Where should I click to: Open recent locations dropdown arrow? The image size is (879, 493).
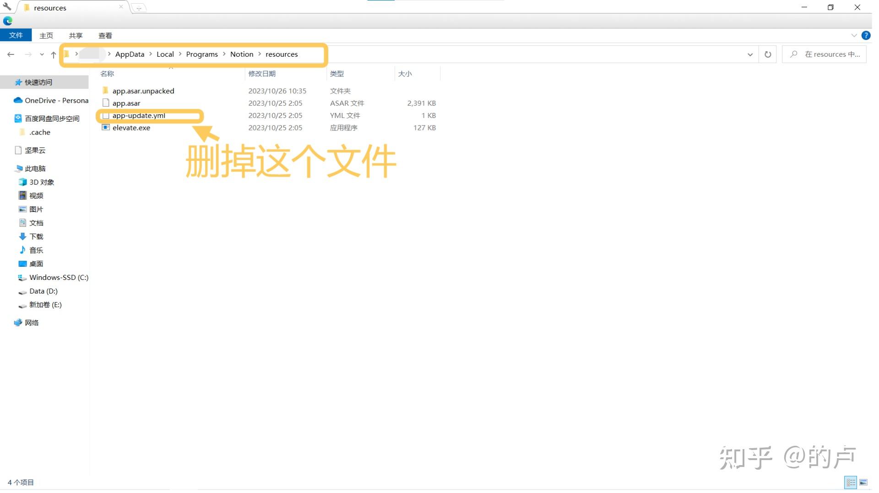pyautogui.click(x=42, y=54)
